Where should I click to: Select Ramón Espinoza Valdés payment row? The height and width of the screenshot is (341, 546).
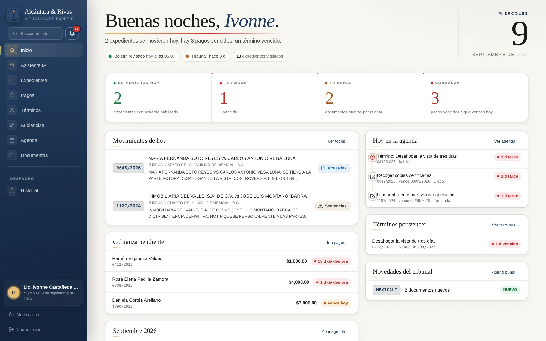(x=232, y=261)
